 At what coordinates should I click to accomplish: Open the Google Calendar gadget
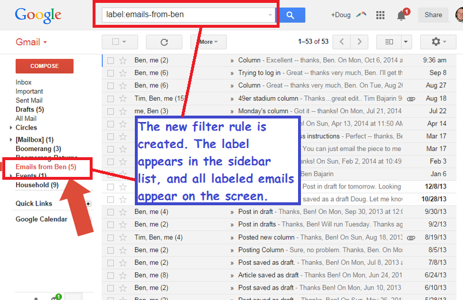pos(41,219)
